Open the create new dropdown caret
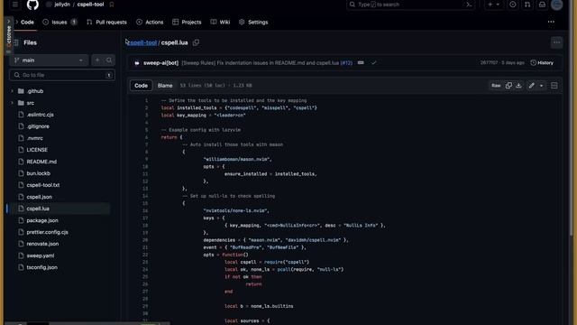 coord(498,5)
